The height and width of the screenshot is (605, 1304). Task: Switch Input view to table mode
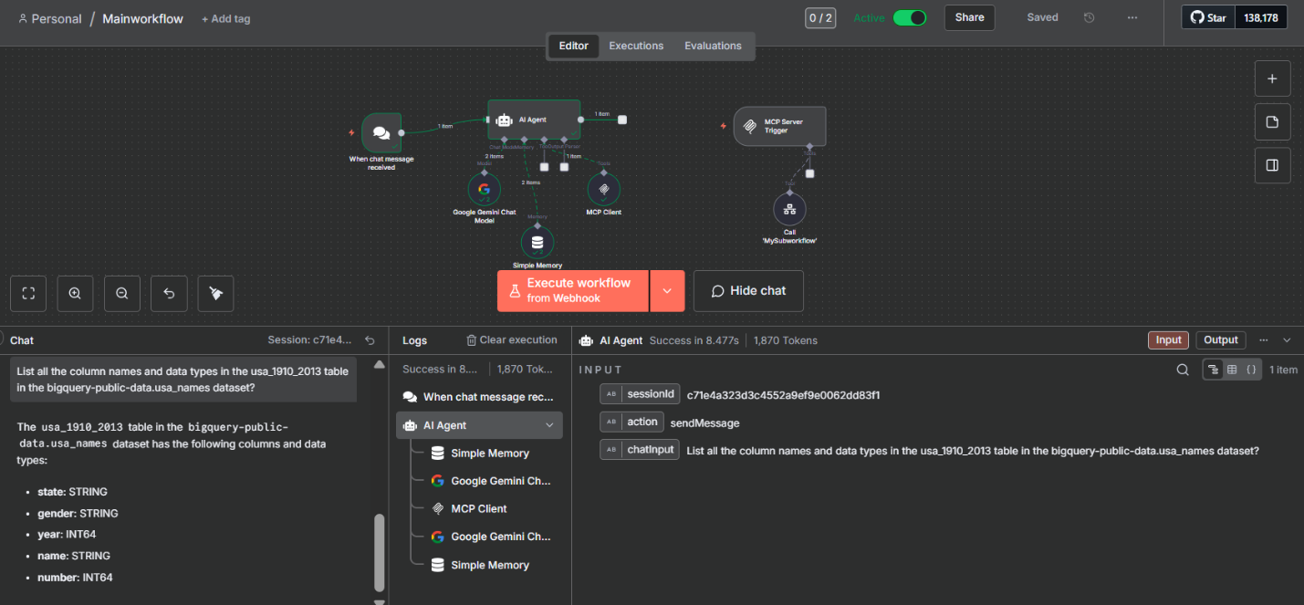(x=1232, y=370)
